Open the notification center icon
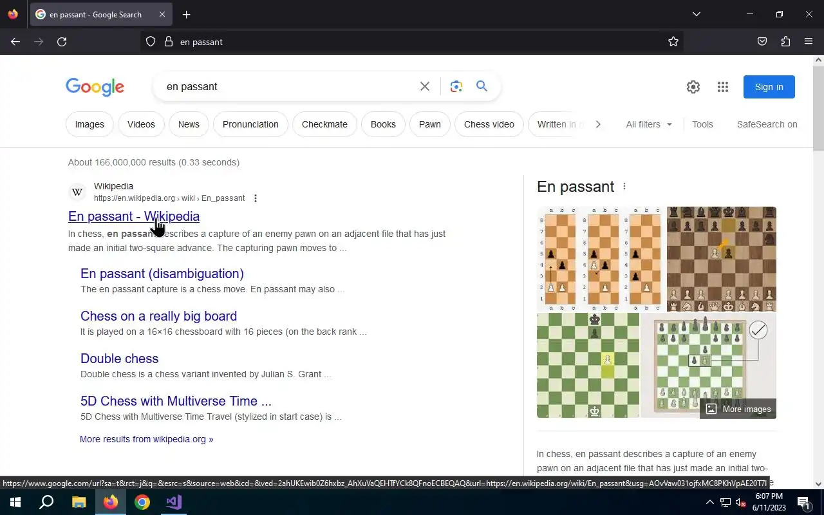Viewport: 824px width, 515px height. pyautogui.click(x=804, y=502)
